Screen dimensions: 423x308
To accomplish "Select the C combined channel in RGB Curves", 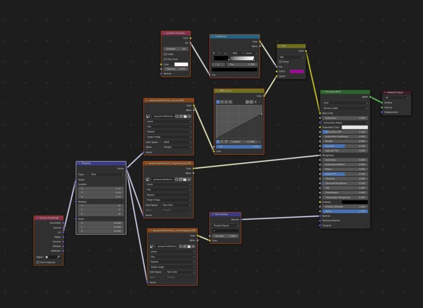I will (x=218, y=102).
